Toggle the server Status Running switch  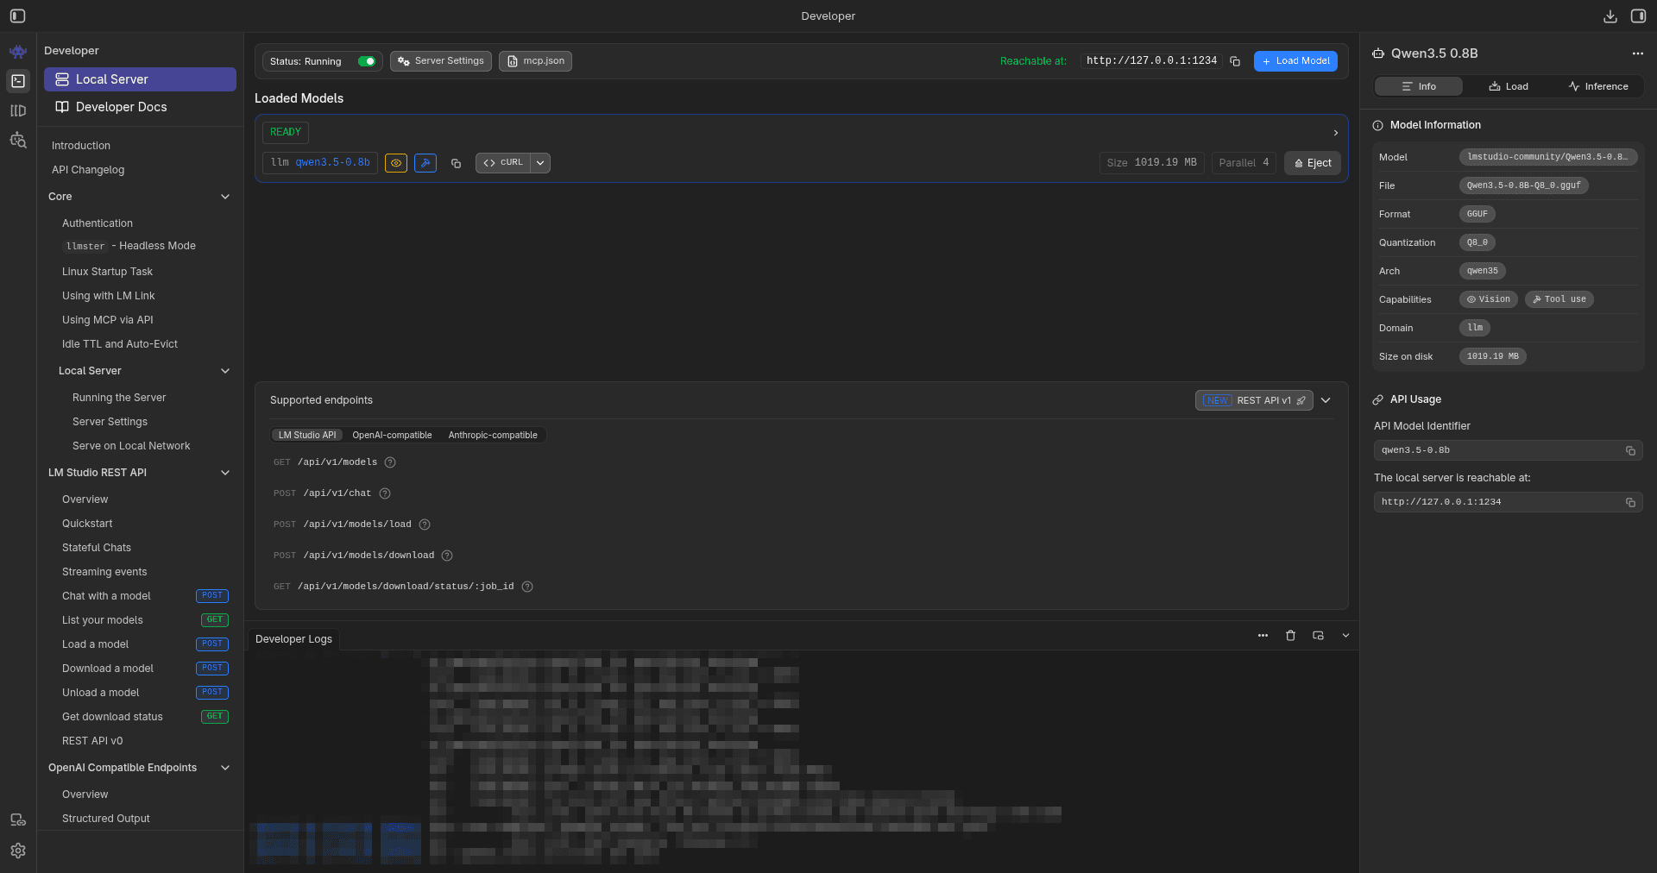click(367, 61)
